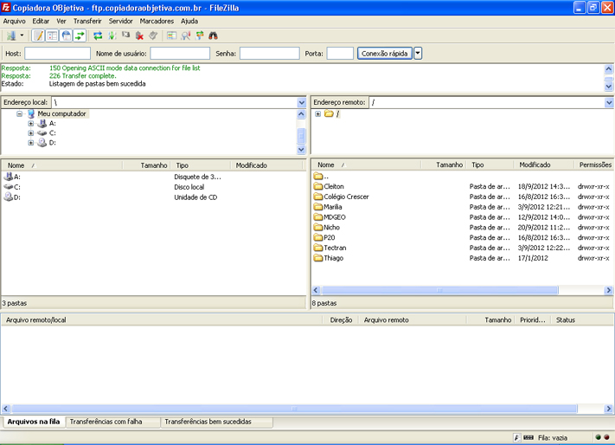Viewport: 615px width, 445px height.
Task: Expand the C: drive tree node
Action: [x=31, y=133]
